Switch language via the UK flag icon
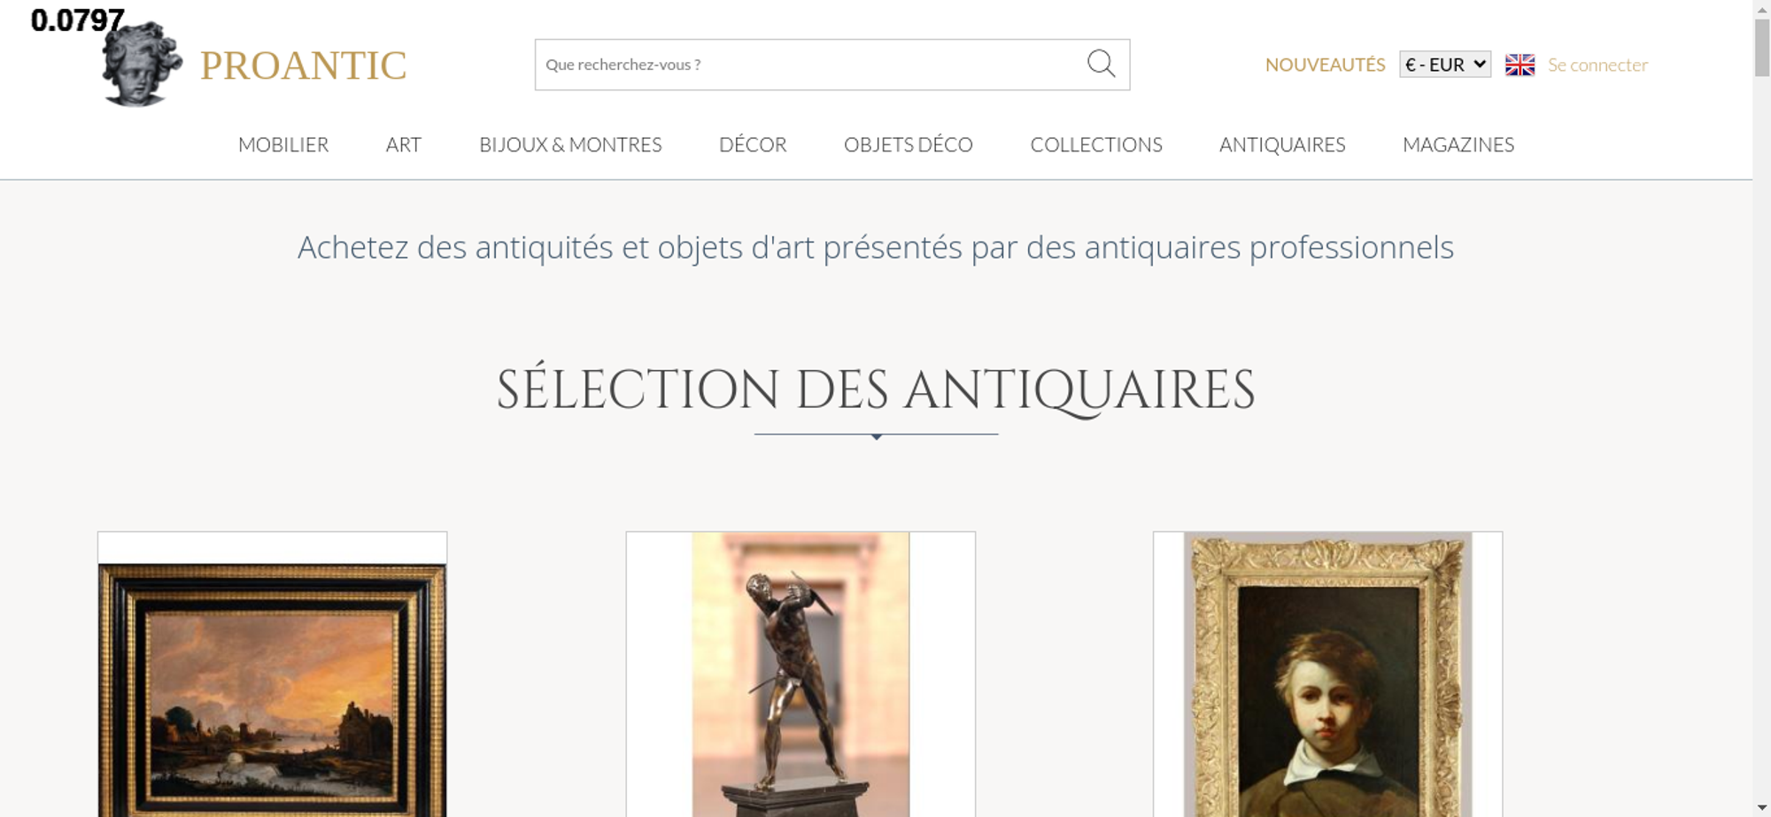Screen dimensions: 1771x817 [1520, 65]
